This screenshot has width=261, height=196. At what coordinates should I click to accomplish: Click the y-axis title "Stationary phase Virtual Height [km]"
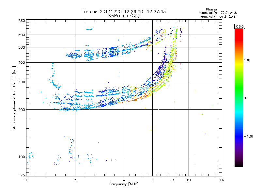[14, 98]
